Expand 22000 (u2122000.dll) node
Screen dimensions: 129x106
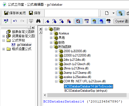56,55
